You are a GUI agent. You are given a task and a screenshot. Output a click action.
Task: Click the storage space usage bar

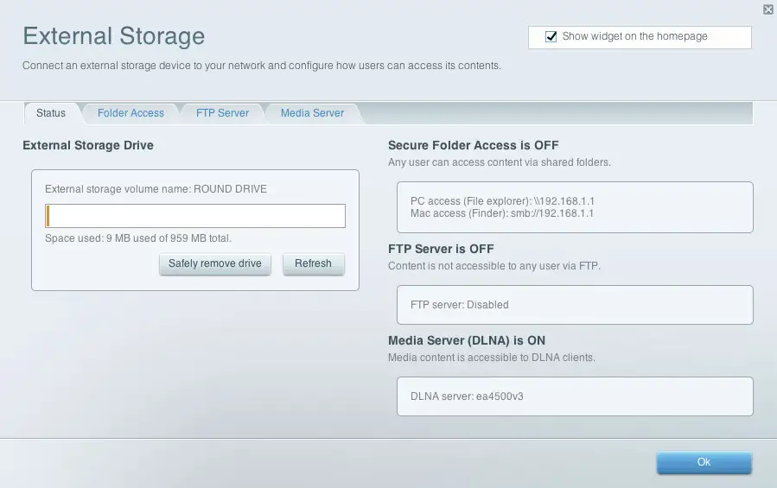pos(195,216)
